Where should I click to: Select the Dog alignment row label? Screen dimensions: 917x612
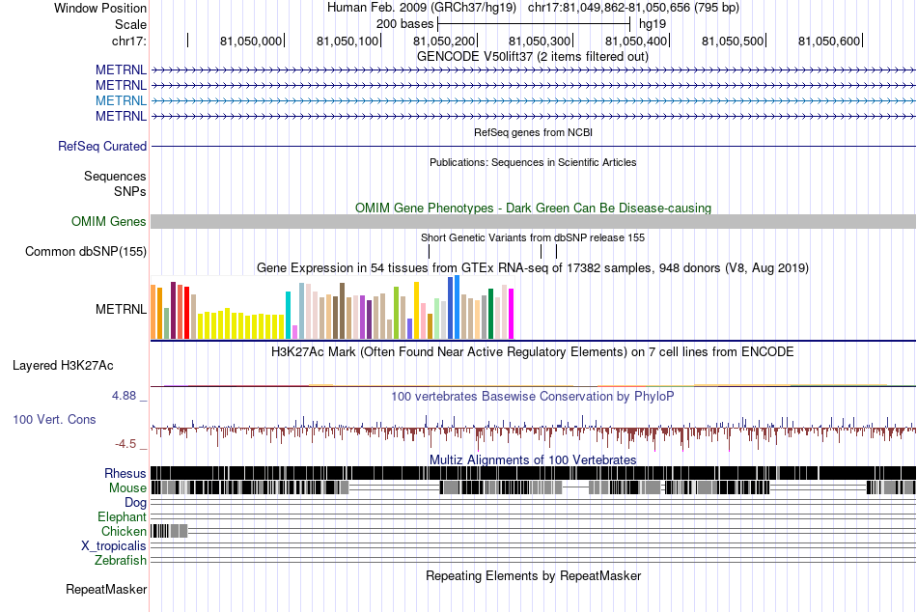pos(136,503)
